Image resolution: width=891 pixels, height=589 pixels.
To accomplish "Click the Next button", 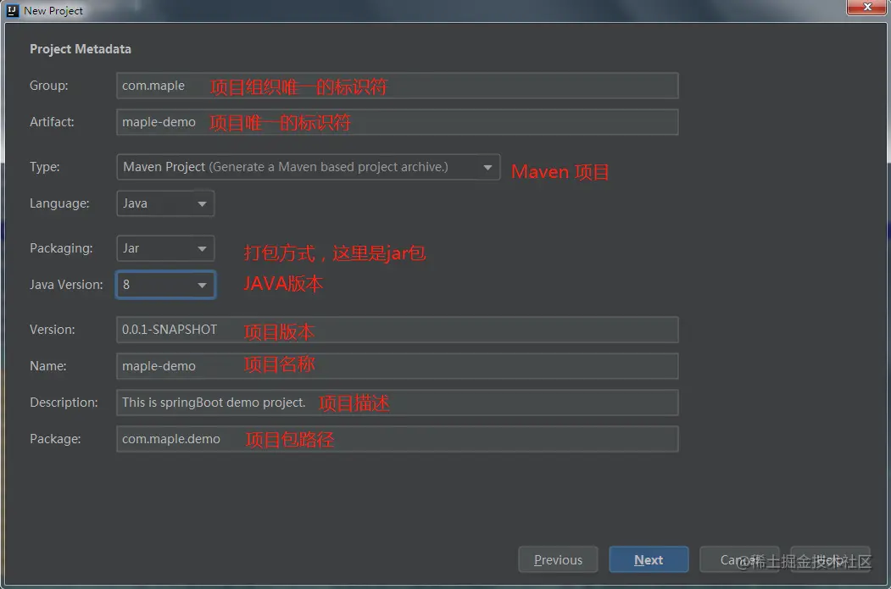I will point(649,560).
